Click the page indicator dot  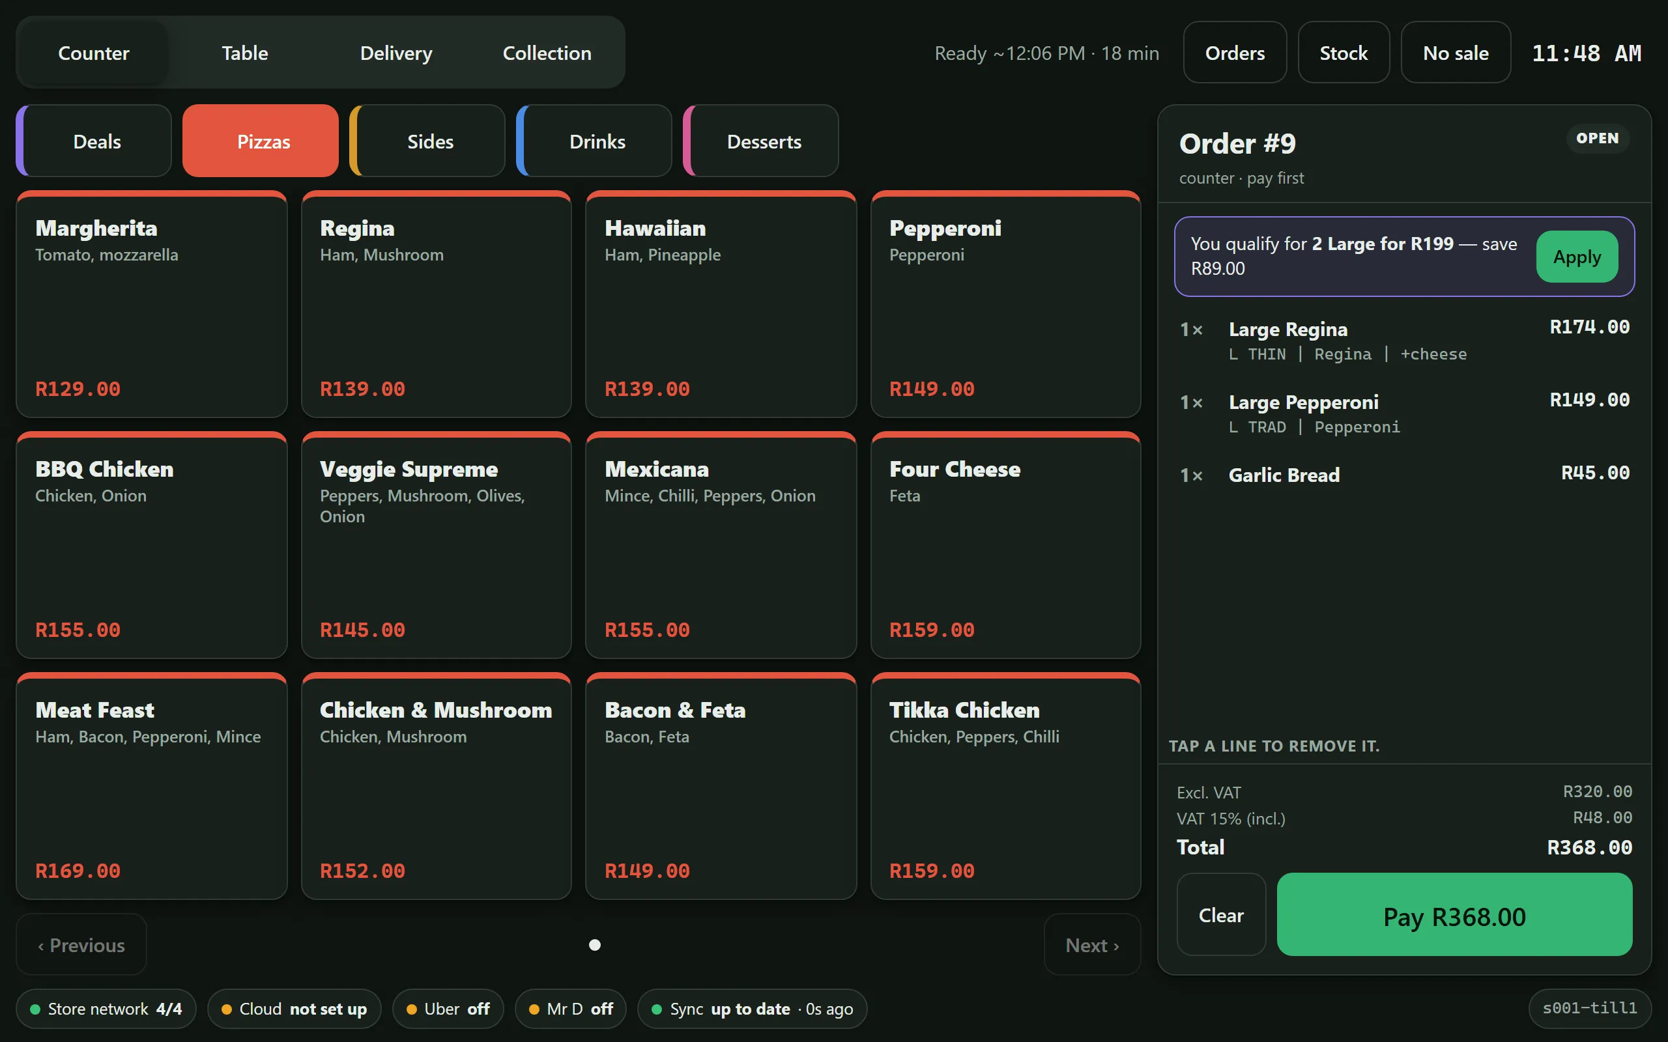click(x=595, y=945)
